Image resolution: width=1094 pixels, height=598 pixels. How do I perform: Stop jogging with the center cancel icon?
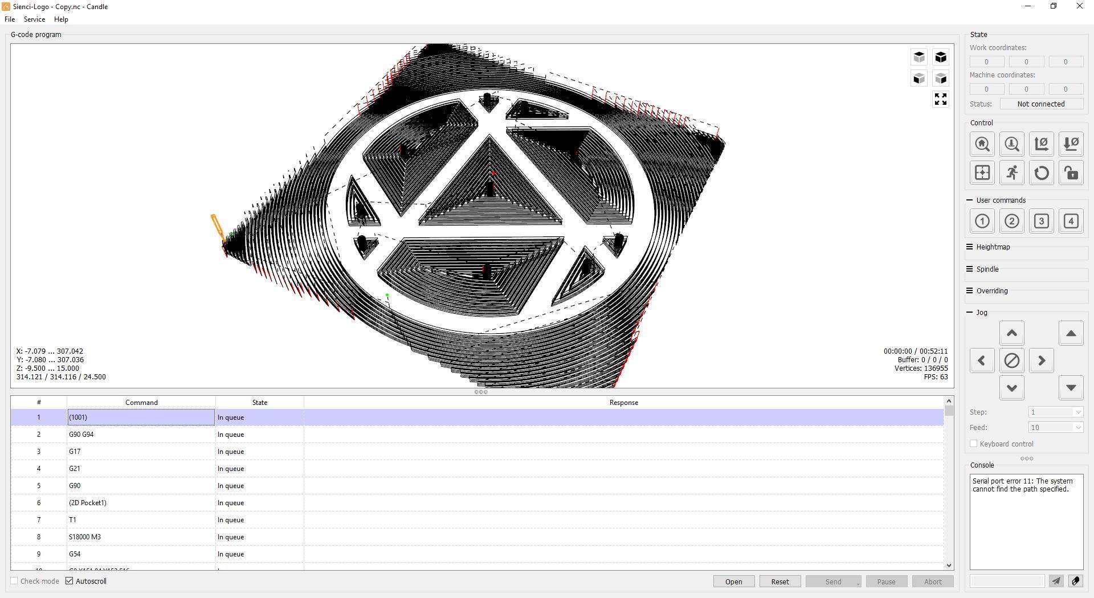pos(1012,361)
